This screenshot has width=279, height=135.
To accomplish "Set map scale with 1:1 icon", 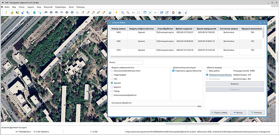I will click(133, 13).
